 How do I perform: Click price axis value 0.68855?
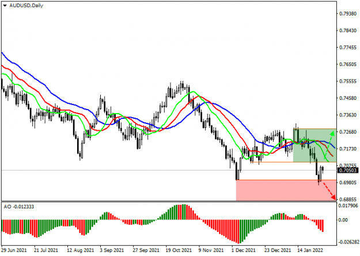[x=348, y=200]
